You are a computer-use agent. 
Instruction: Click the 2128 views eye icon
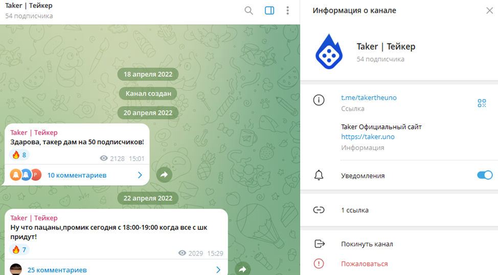(104, 158)
